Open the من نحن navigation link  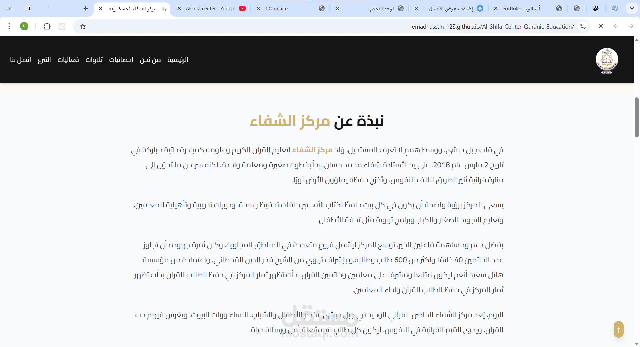point(150,60)
